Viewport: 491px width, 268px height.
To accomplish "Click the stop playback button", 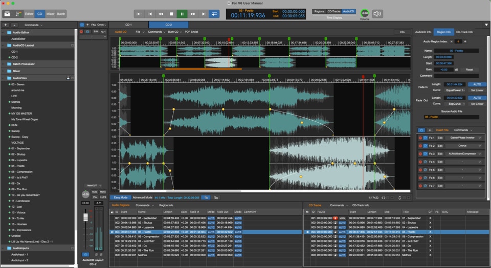I will [171, 14].
